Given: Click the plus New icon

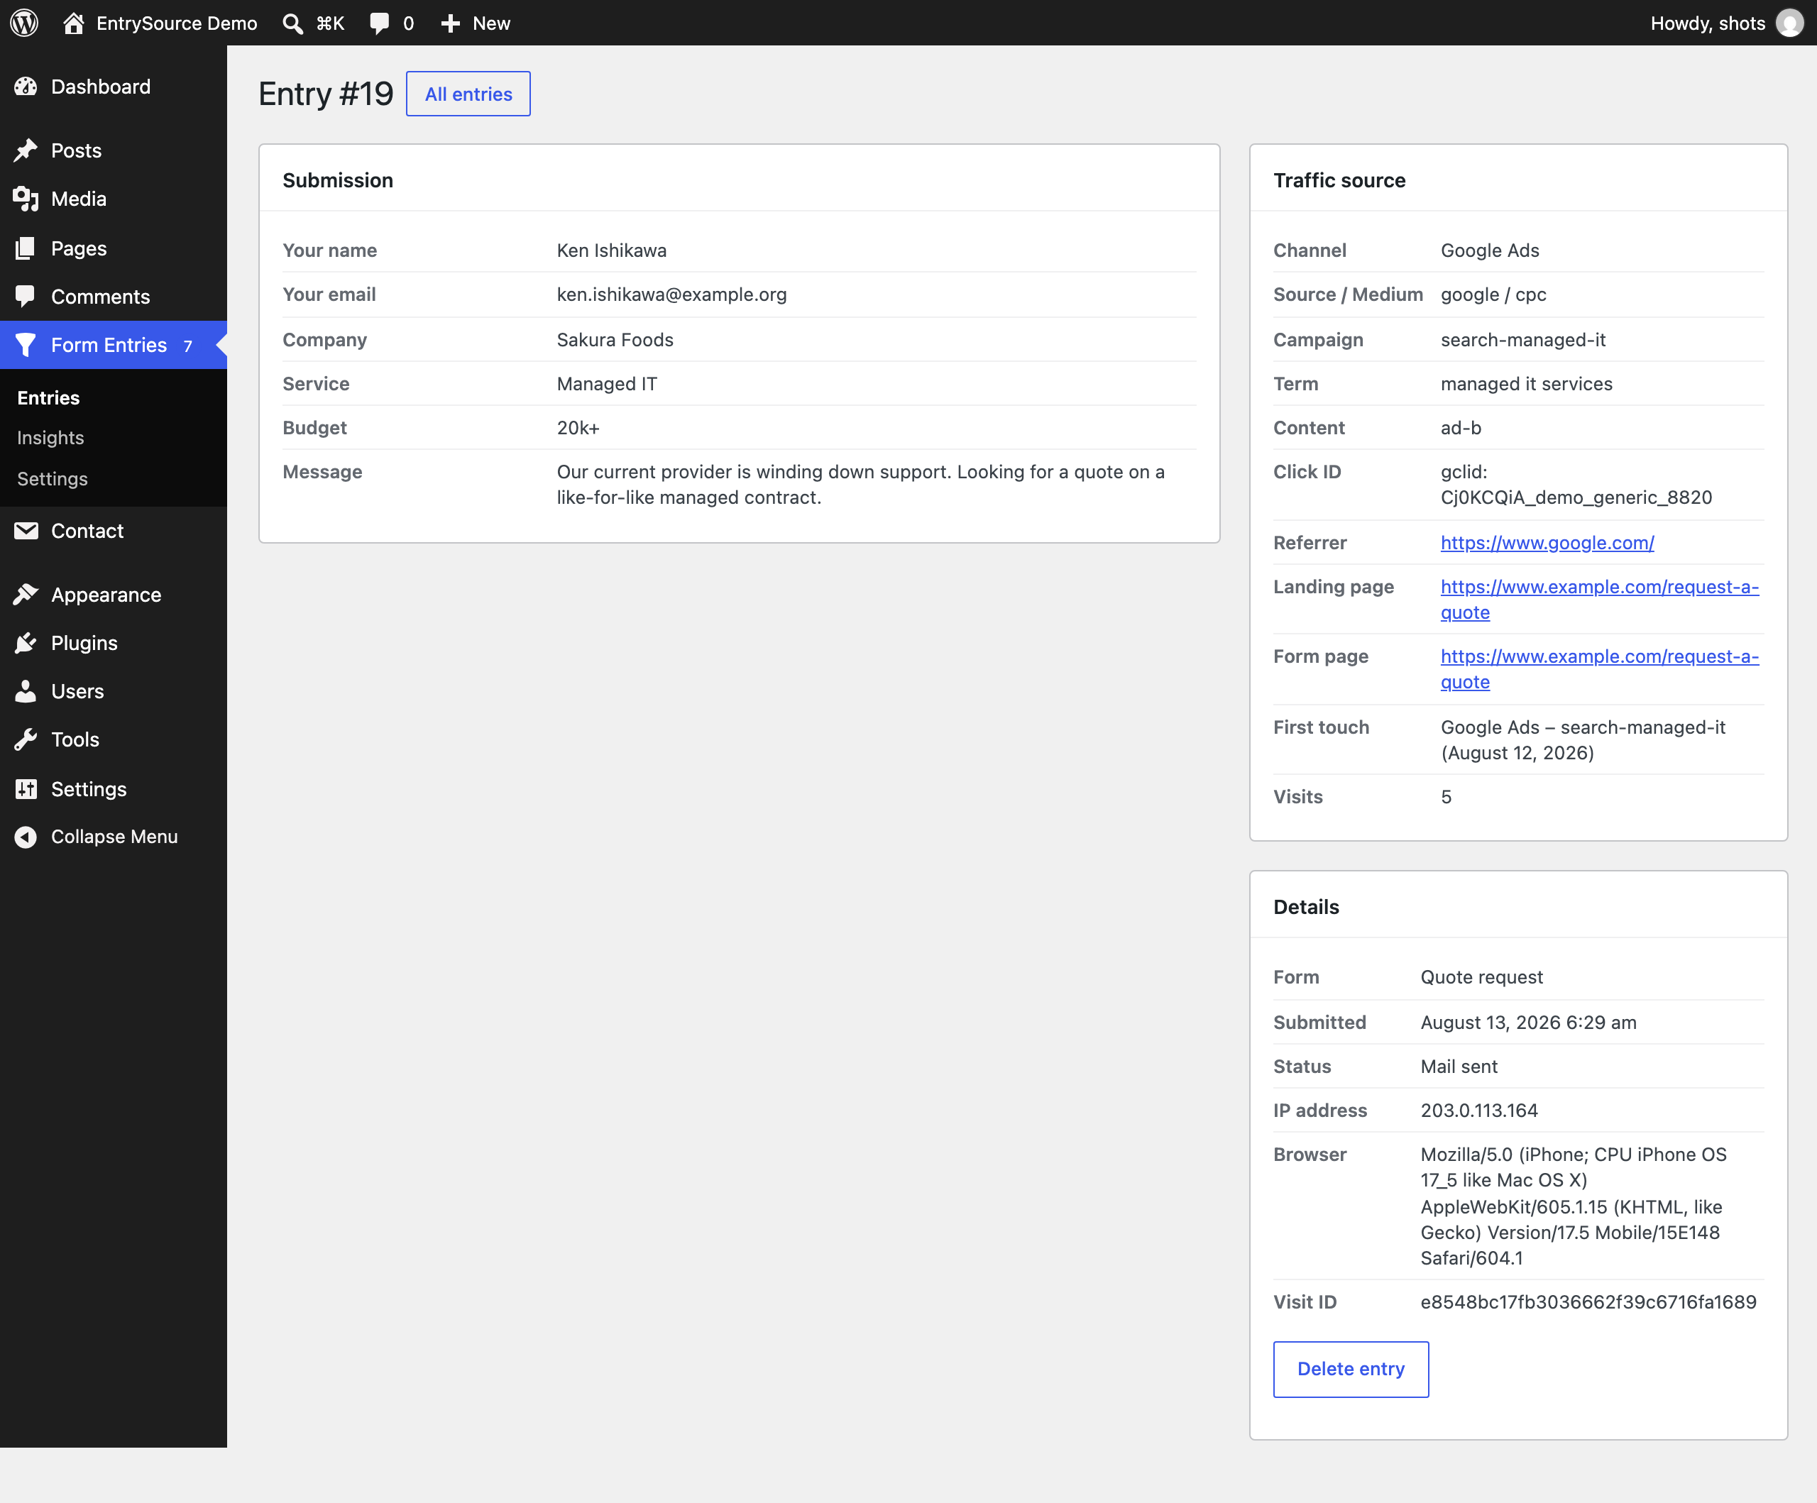Looking at the screenshot, I should 450,23.
